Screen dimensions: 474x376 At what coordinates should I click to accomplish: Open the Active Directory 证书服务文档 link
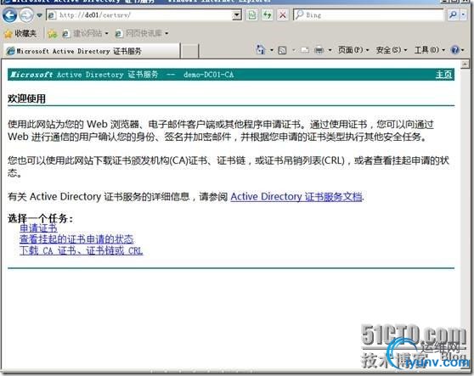pyautogui.click(x=296, y=197)
